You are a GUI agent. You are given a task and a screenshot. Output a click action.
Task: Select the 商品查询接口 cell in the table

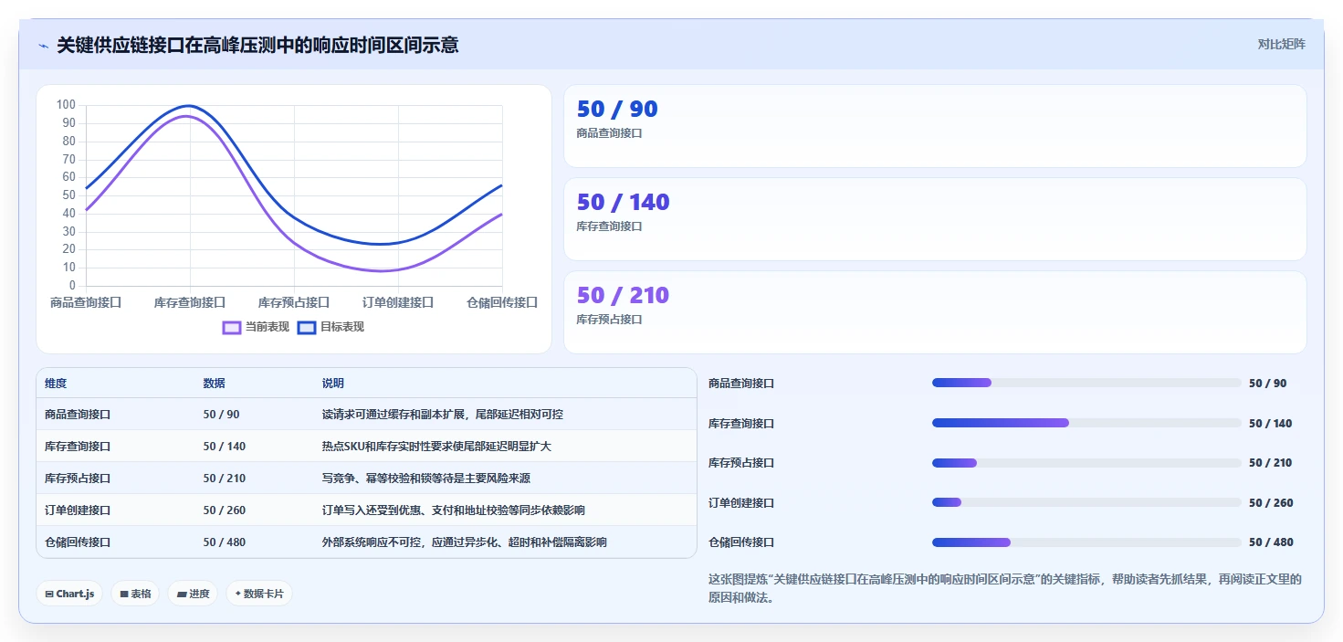pyautogui.click(x=78, y=415)
